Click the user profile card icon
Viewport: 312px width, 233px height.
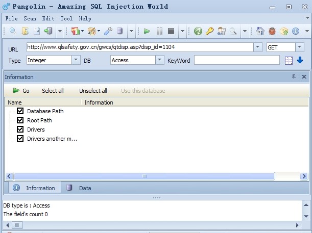222,31
